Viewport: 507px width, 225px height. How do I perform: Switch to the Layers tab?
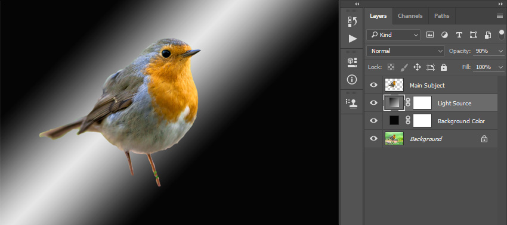(x=378, y=16)
